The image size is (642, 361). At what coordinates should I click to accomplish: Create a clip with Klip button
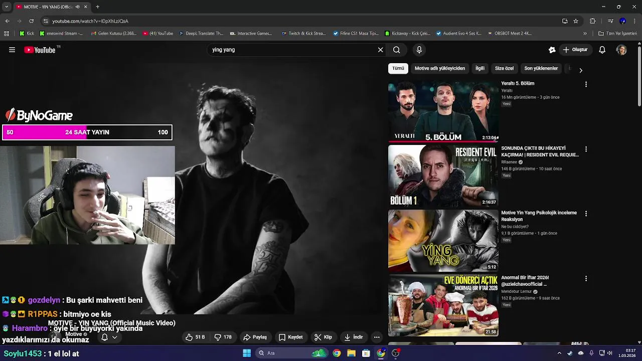[323, 337]
